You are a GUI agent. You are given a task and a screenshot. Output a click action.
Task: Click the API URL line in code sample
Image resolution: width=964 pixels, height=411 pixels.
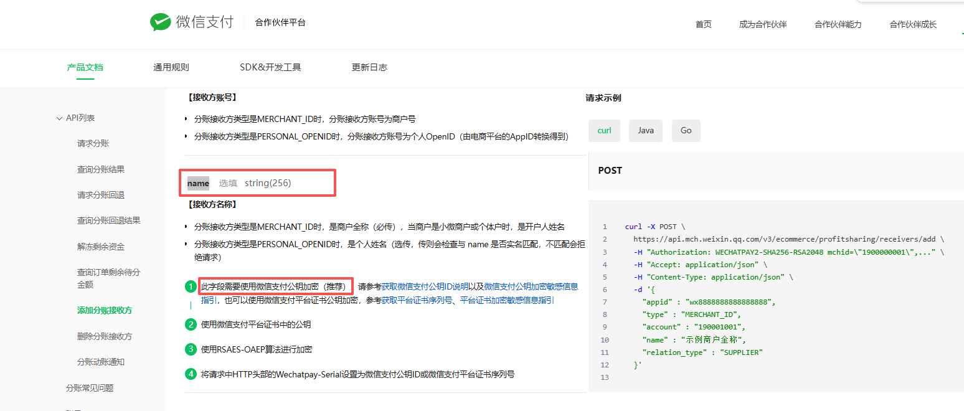coord(788,239)
